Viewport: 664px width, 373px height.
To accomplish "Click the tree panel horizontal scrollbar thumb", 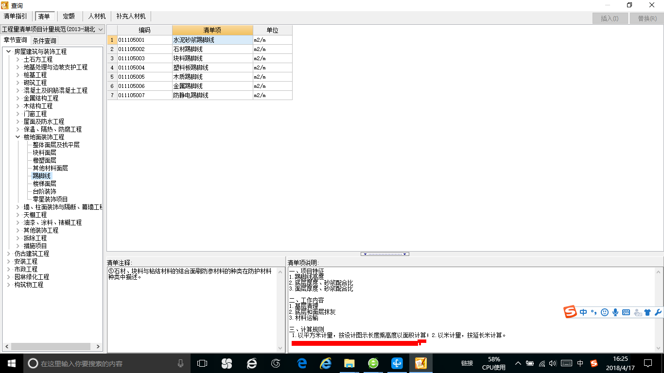I will (51, 347).
